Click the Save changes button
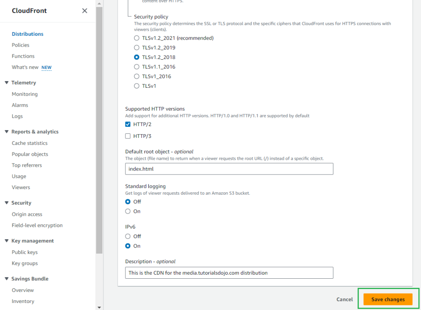This screenshot has width=421, height=310. click(x=388, y=299)
